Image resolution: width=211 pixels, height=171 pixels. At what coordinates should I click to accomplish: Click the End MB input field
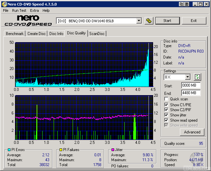(x=191, y=93)
